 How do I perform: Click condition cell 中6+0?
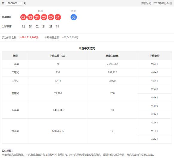pos(154,72)
